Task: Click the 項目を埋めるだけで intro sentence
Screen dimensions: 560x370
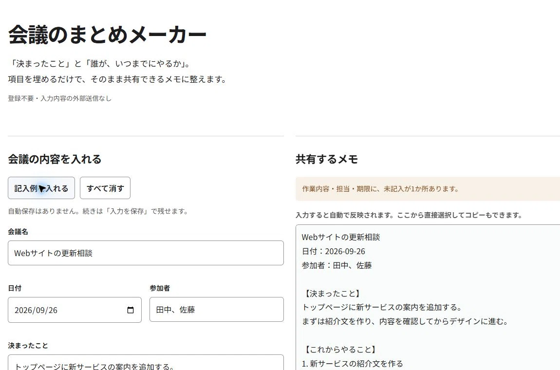Action: pyautogui.click(x=117, y=79)
